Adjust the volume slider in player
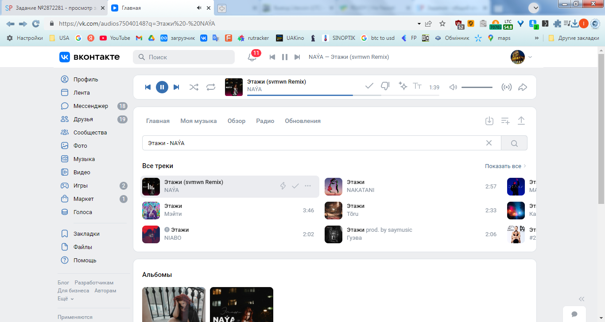605x322 pixels. (x=477, y=87)
